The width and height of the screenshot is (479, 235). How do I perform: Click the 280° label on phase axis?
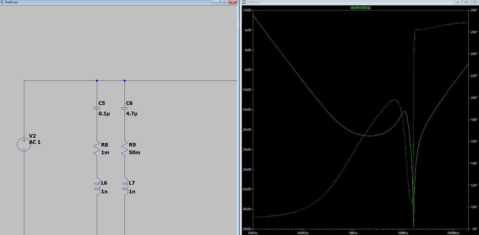tap(474, 10)
